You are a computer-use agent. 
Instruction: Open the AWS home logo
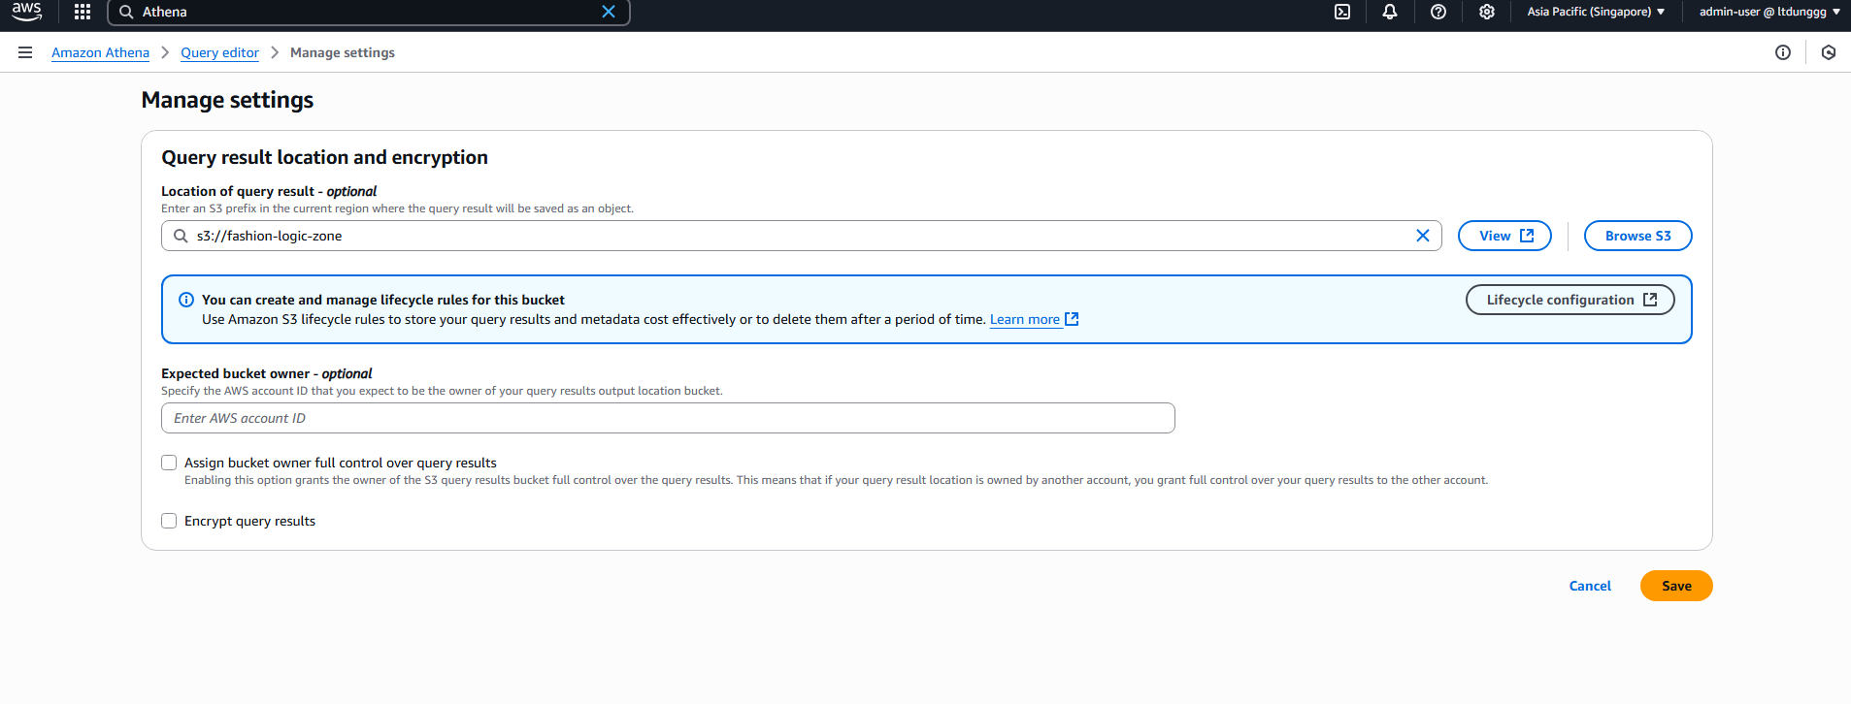(x=26, y=12)
